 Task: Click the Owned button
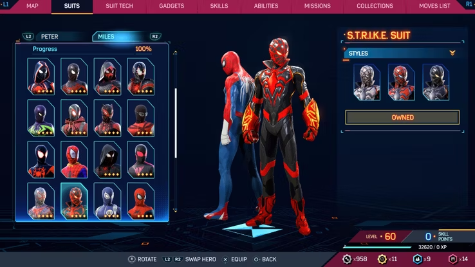pos(402,118)
